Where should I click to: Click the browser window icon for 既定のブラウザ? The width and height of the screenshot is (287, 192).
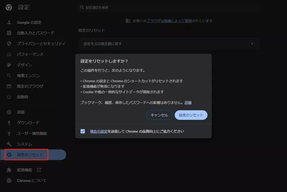(x=9, y=86)
